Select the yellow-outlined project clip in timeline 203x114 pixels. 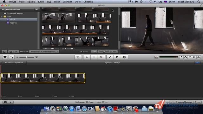pos(43,78)
